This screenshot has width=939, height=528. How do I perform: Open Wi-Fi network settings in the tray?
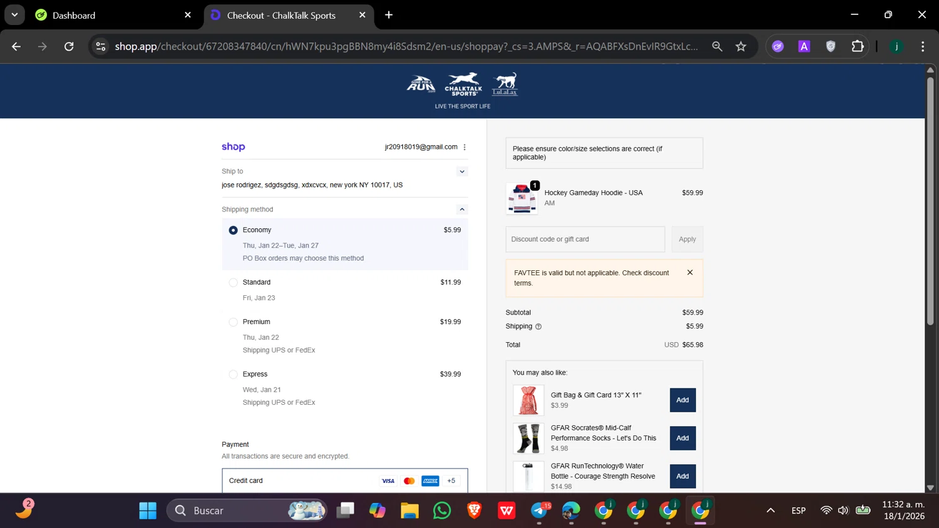(826, 511)
